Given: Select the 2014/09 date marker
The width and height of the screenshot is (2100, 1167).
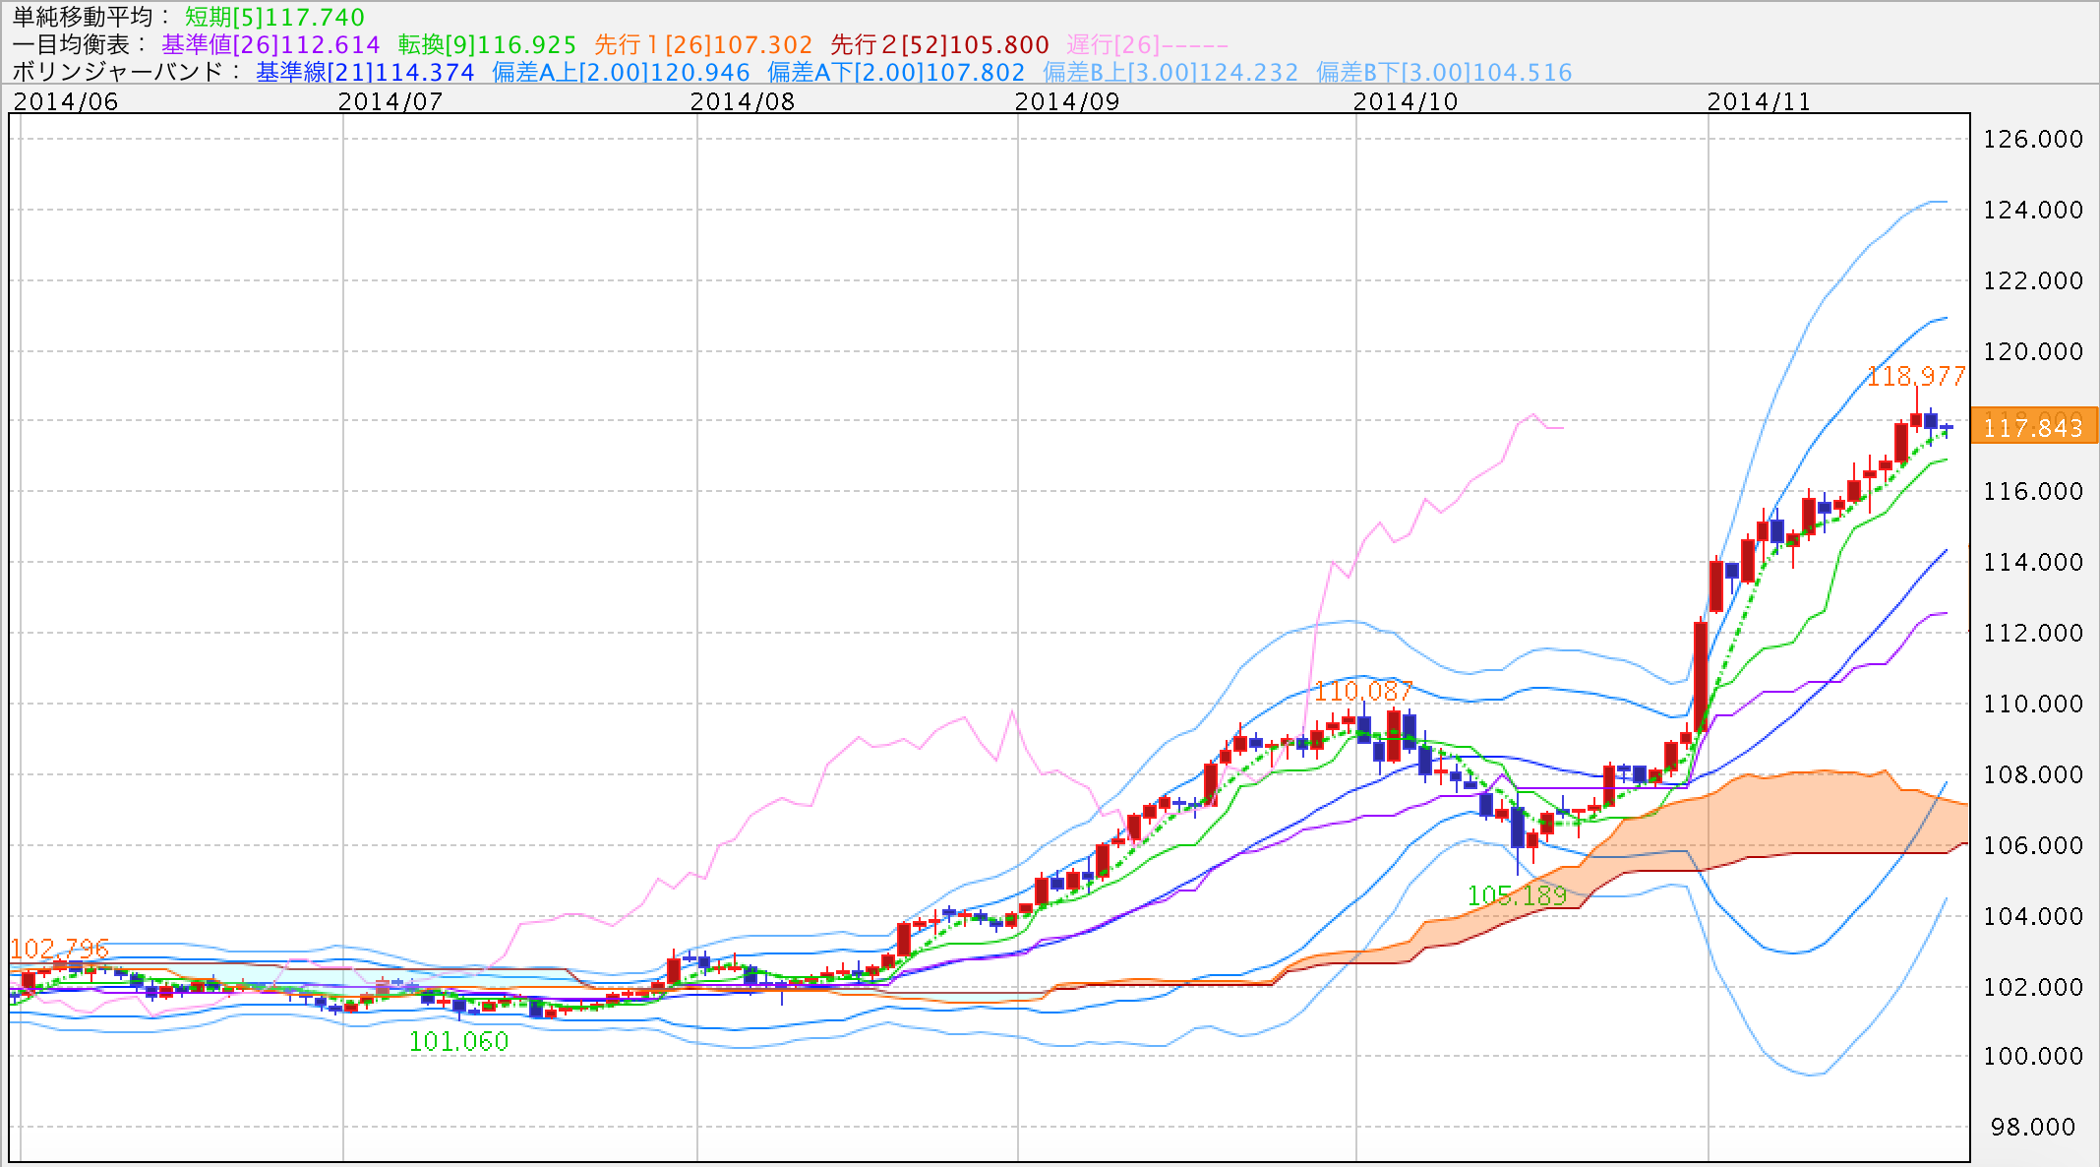Looking at the screenshot, I should coord(1066,101).
